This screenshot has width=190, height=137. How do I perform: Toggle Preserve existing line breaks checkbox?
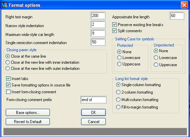coord(115,25)
